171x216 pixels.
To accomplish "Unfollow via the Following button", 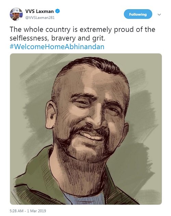I will tap(138, 14).
